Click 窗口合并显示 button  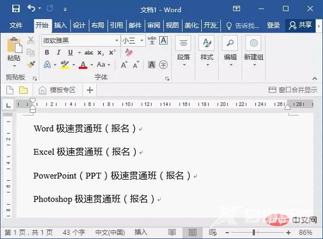click(293, 90)
